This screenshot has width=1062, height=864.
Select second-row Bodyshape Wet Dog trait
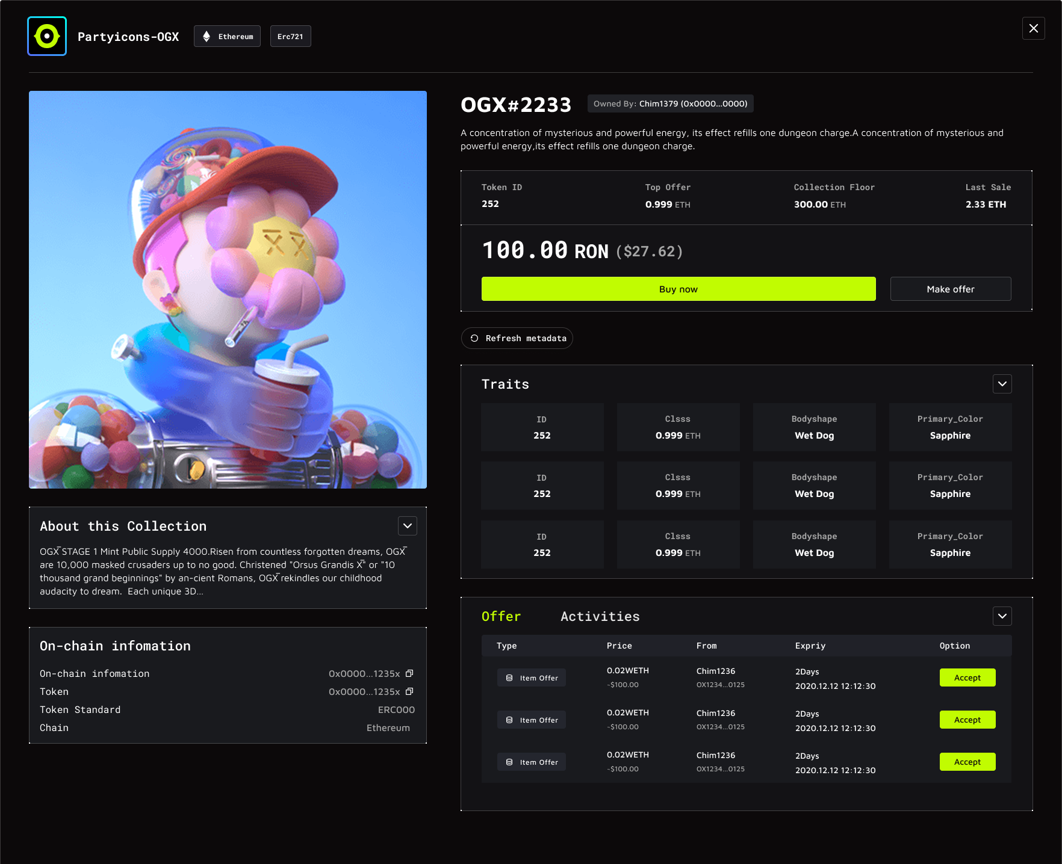814,486
